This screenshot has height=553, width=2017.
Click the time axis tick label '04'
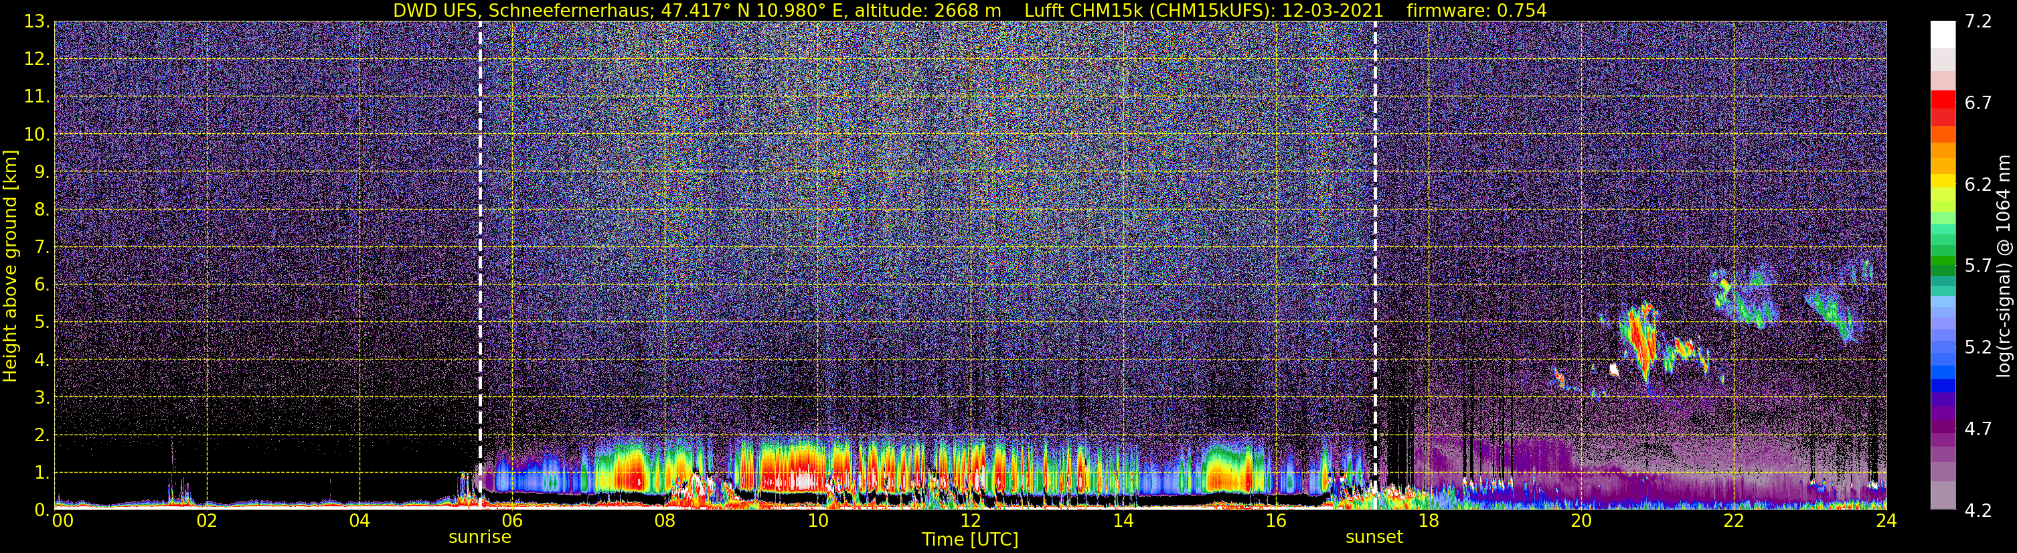click(x=359, y=521)
